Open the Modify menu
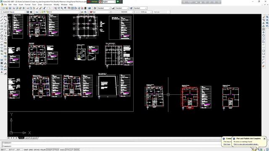 [x=56, y=5]
